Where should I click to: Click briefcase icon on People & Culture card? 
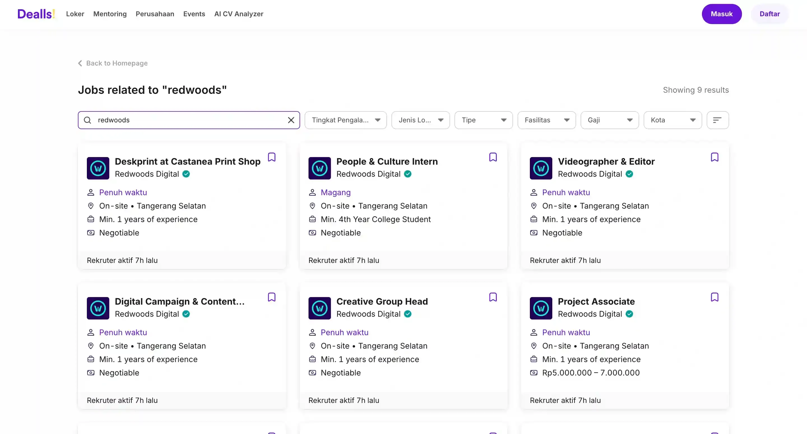tap(312, 219)
